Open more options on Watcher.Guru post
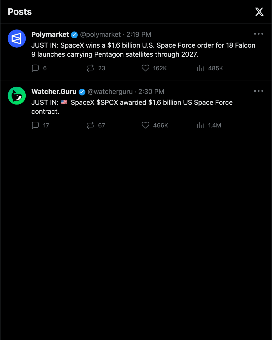 point(259,91)
